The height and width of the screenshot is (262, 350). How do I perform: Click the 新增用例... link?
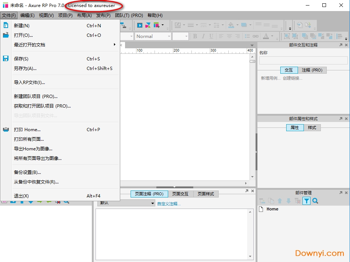(271, 78)
